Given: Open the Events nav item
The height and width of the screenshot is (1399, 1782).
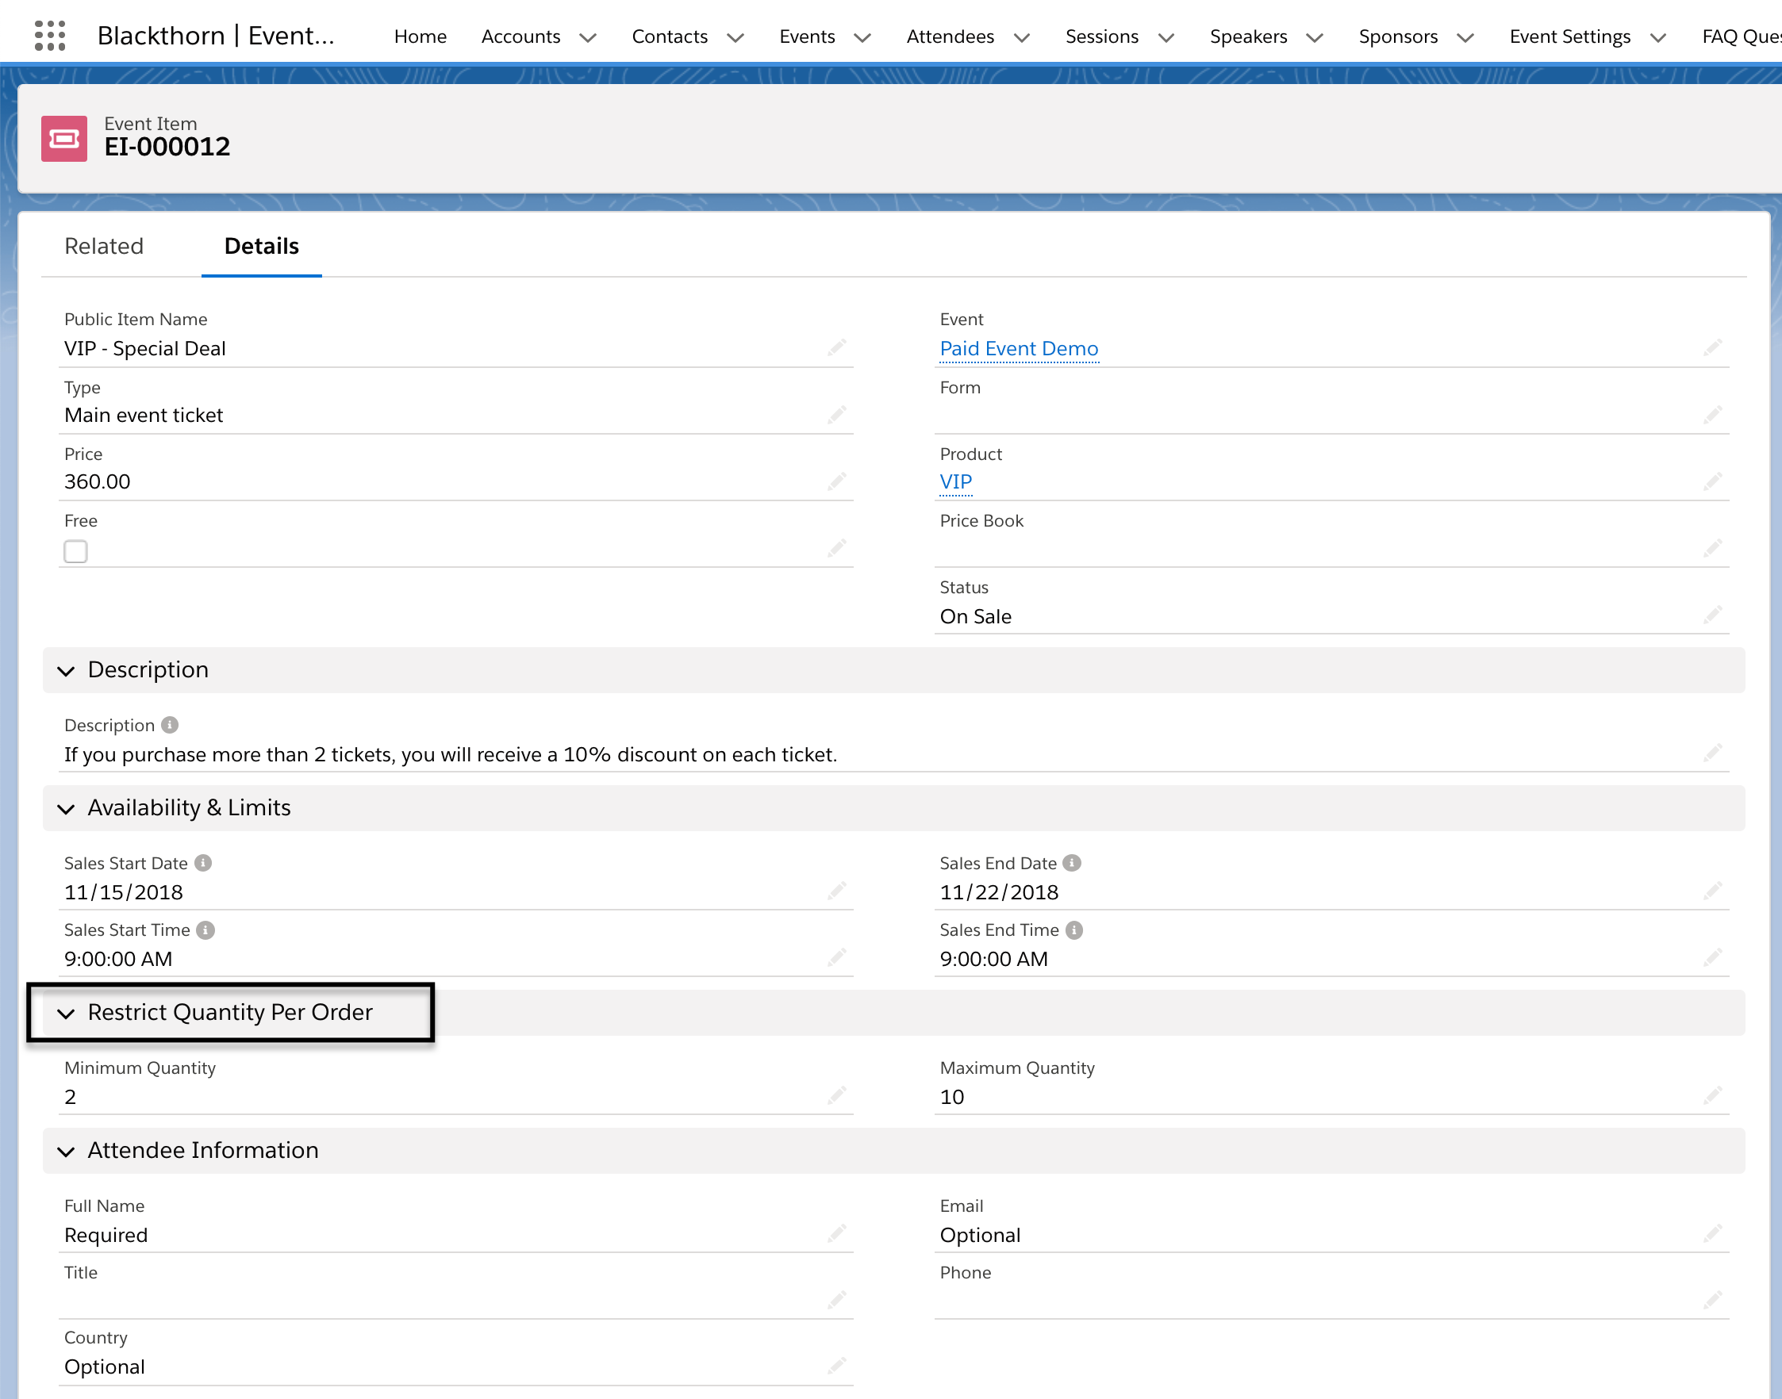Looking at the screenshot, I should [x=807, y=36].
